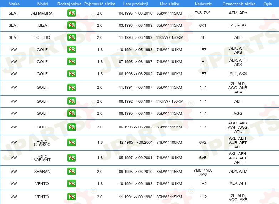
Task: Click the Opis column header
Action: tap(268, 4)
